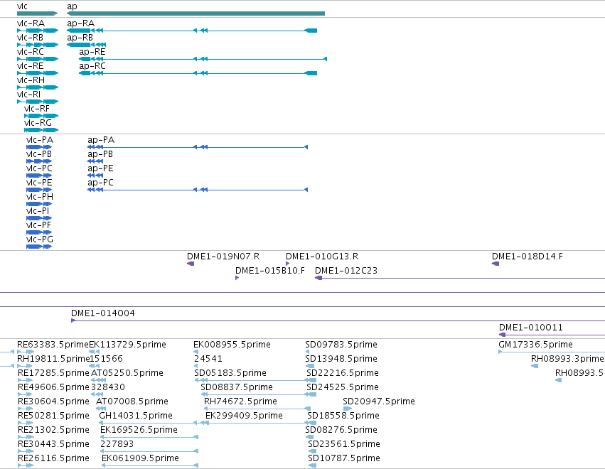
Task: Select the 328430 feature label
Action: (x=108, y=387)
